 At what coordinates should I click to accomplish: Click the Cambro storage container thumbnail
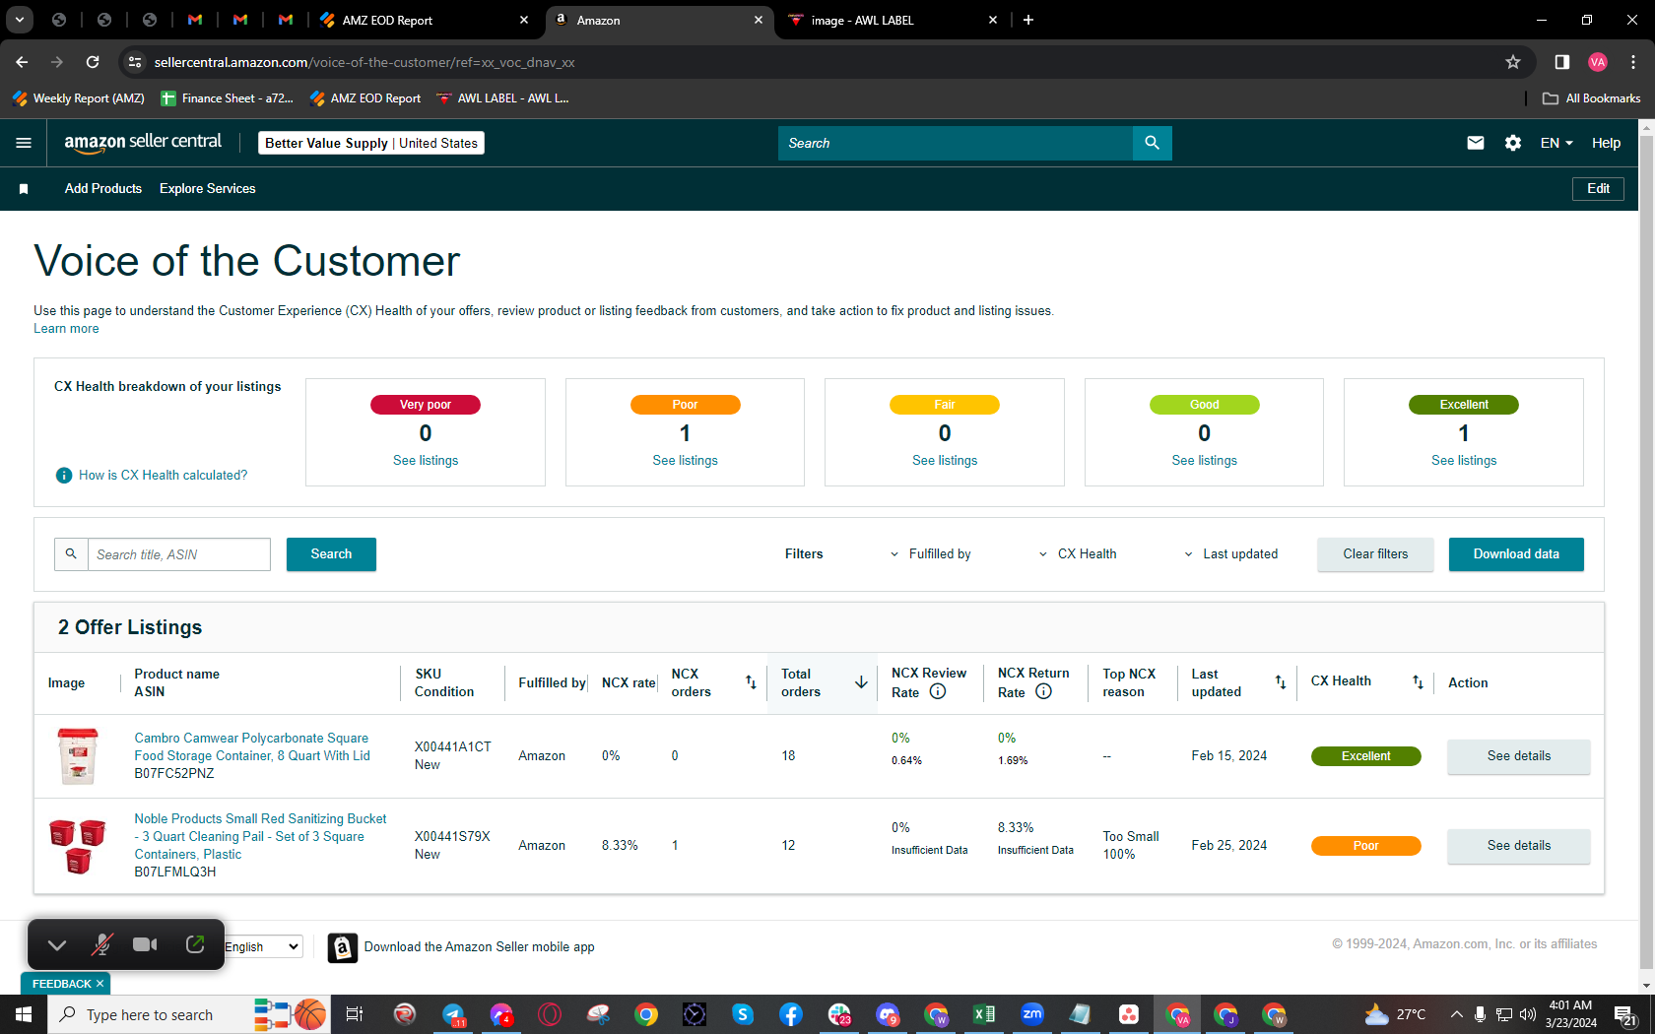(x=78, y=756)
